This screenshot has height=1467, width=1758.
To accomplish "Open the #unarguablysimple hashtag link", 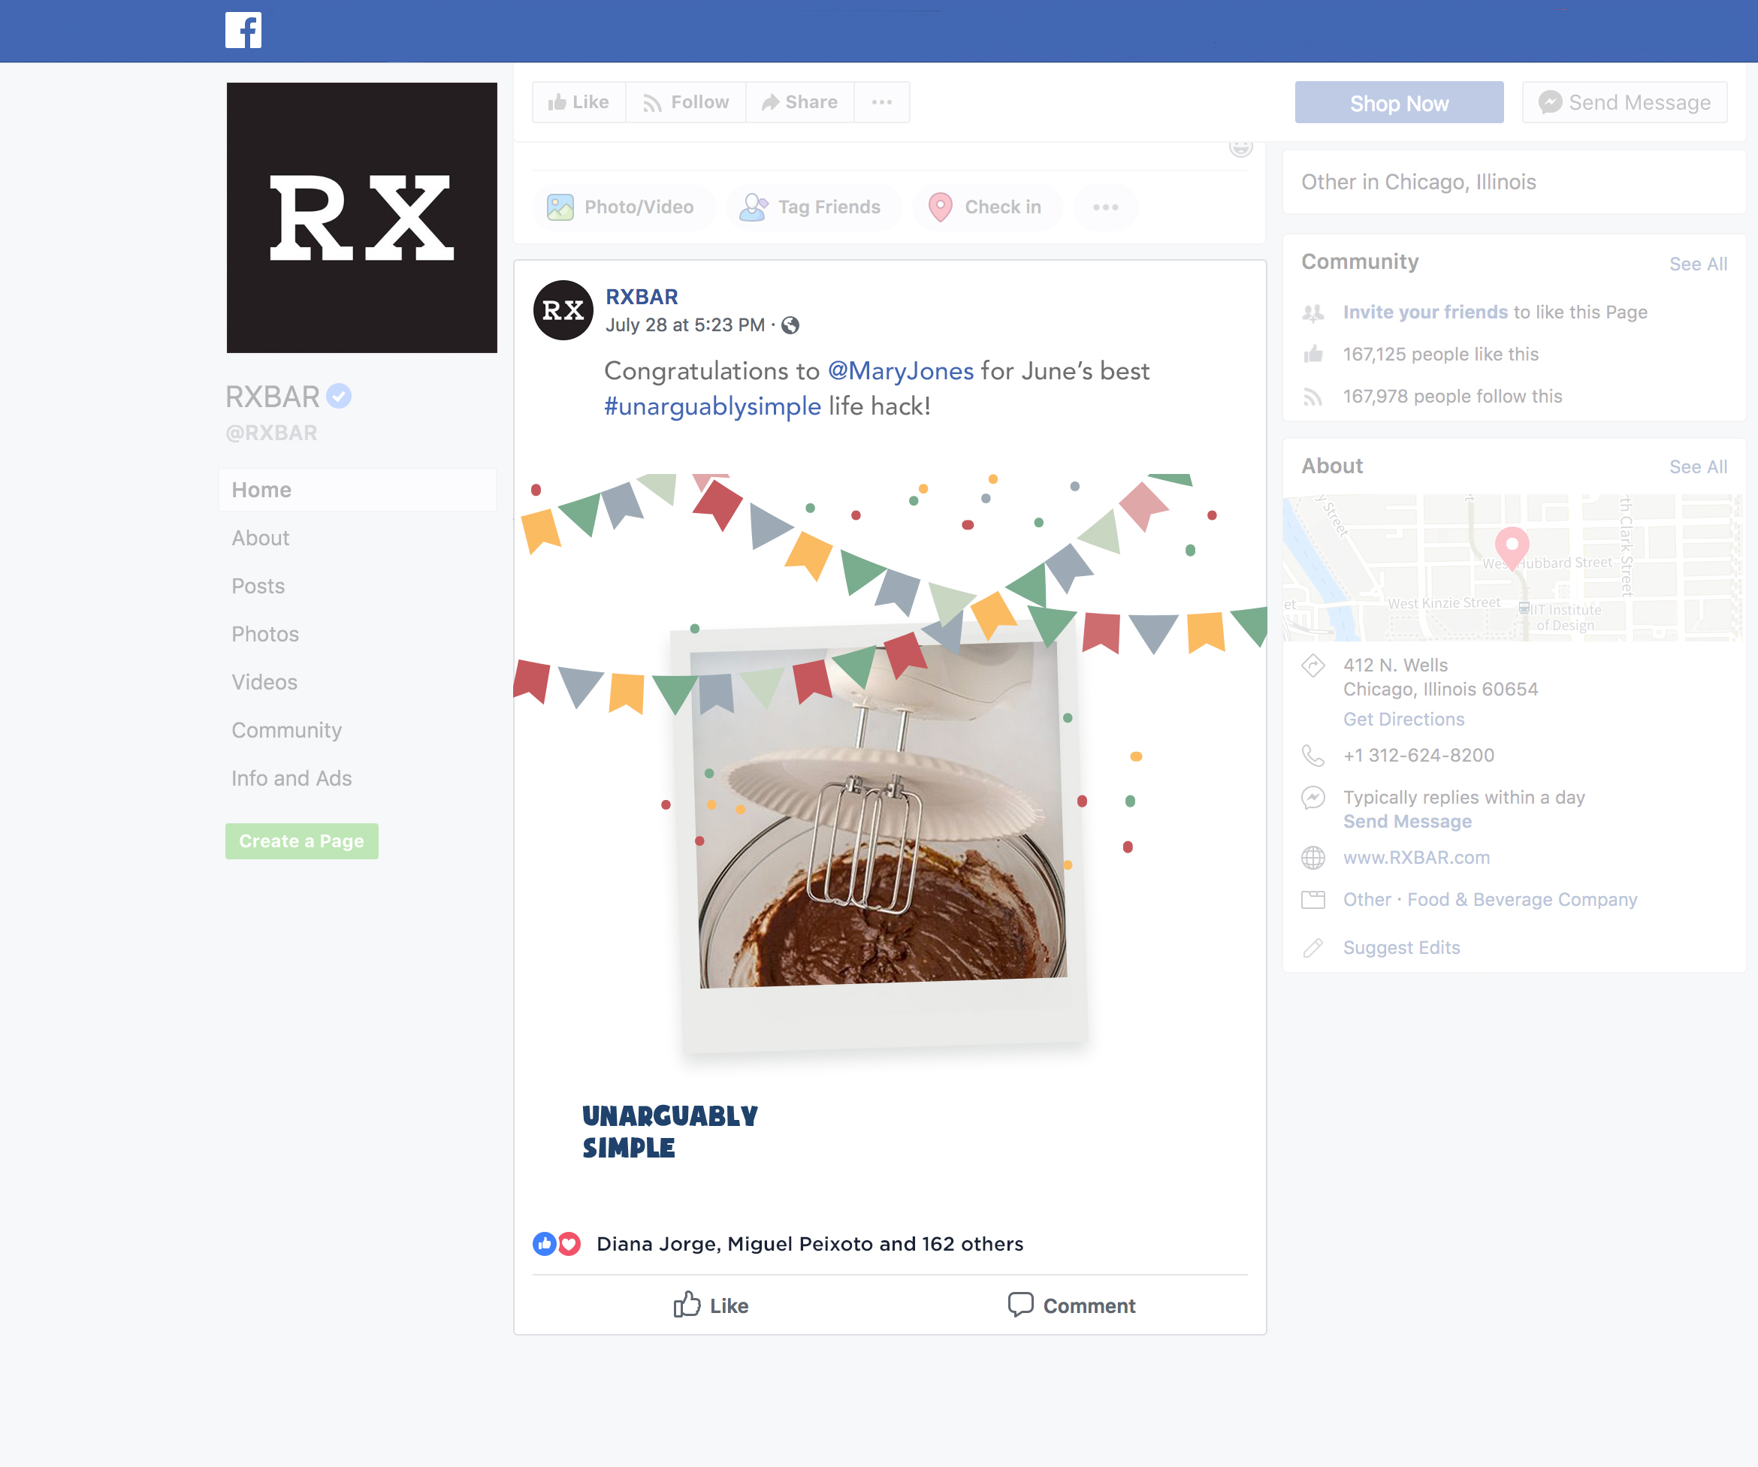I will pyautogui.click(x=712, y=406).
